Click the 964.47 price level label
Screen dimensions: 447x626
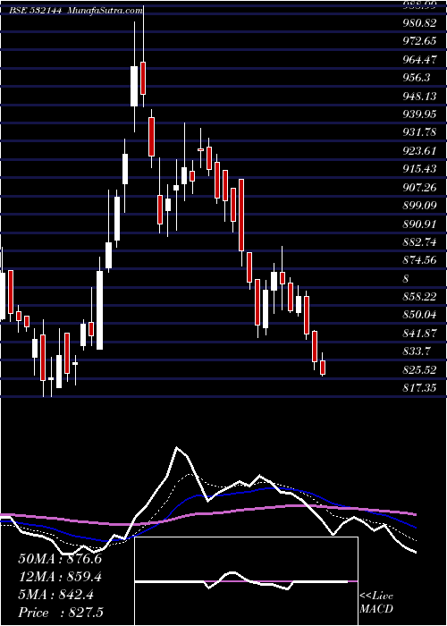point(419,60)
